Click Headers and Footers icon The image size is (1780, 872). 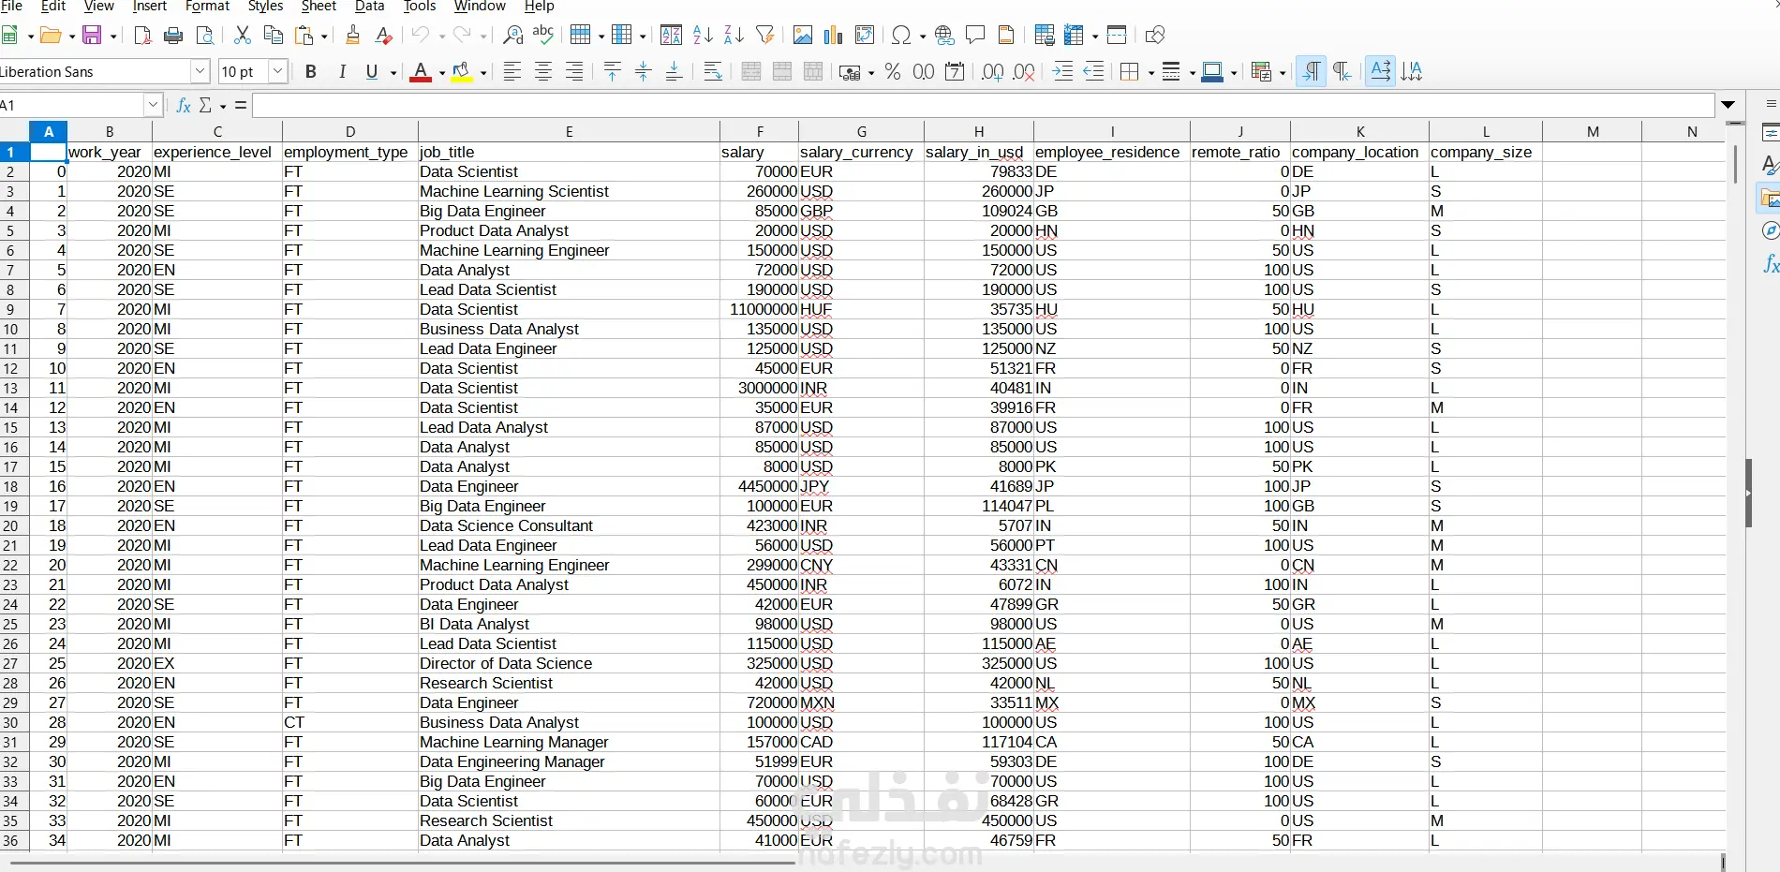tap(1006, 36)
